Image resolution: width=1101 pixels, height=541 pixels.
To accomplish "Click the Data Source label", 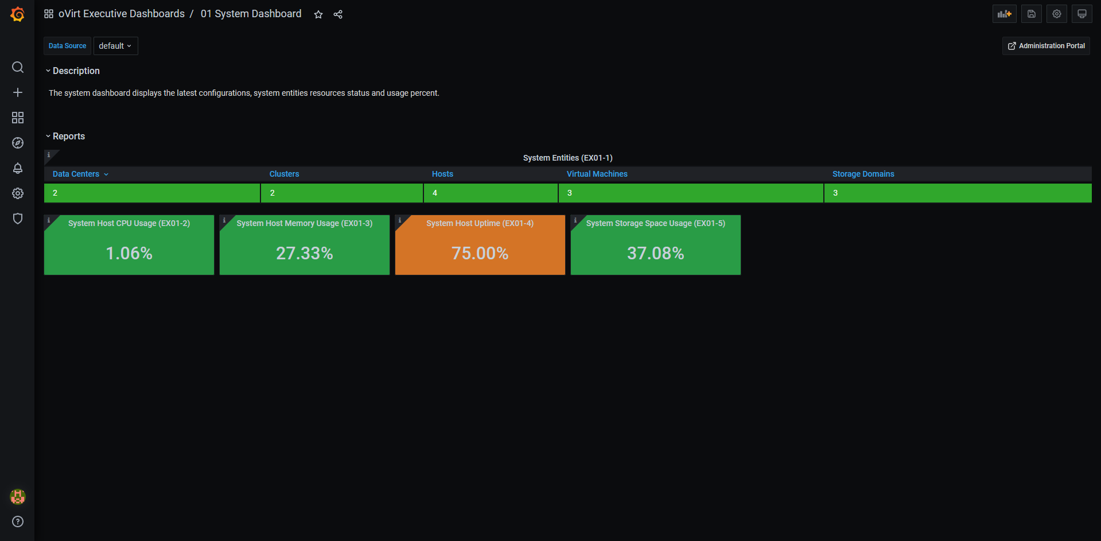I will (x=67, y=46).
